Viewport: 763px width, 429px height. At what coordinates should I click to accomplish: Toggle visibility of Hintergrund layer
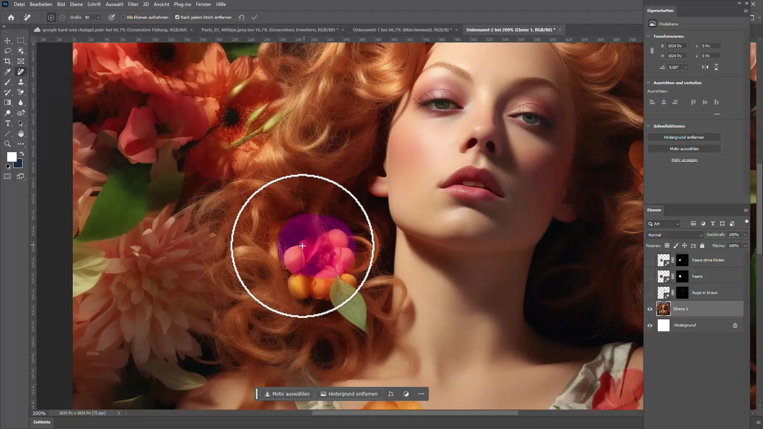coord(650,325)
